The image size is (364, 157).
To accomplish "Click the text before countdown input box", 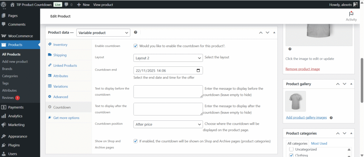I will [168, 91].
